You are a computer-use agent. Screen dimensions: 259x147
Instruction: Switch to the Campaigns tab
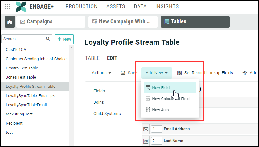click(x=51, y=22)
